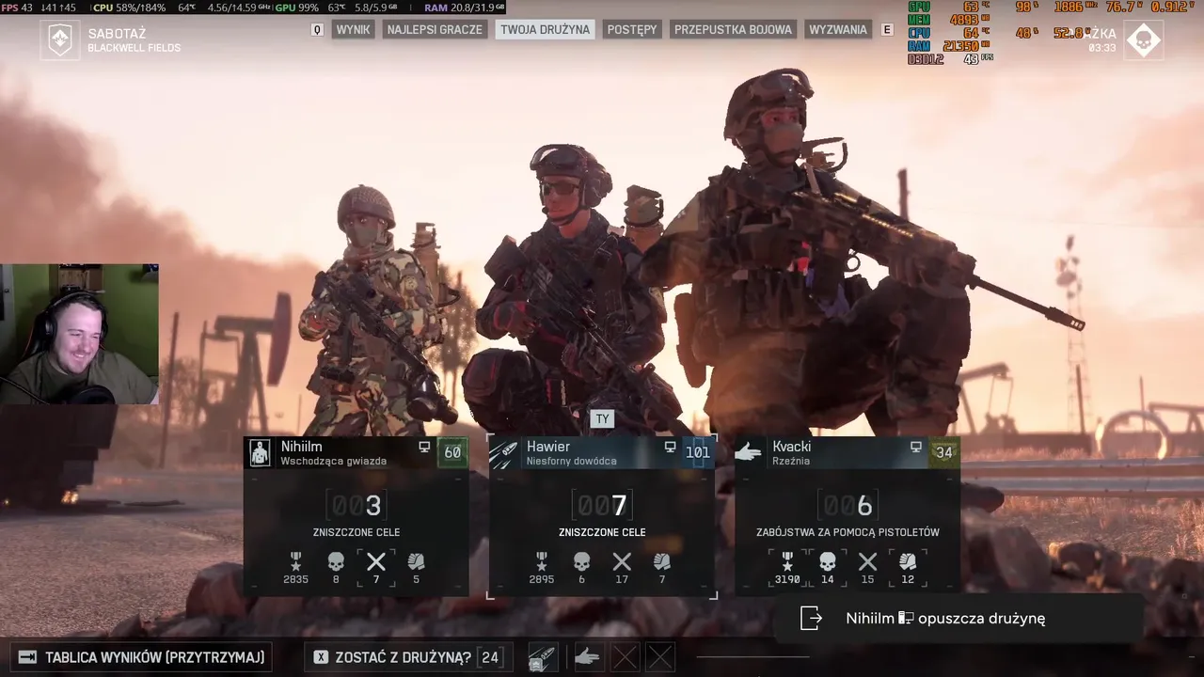Click Hawier's PC platform icon
This screenshot has height=677, width=1204.
tap(670, 448)
